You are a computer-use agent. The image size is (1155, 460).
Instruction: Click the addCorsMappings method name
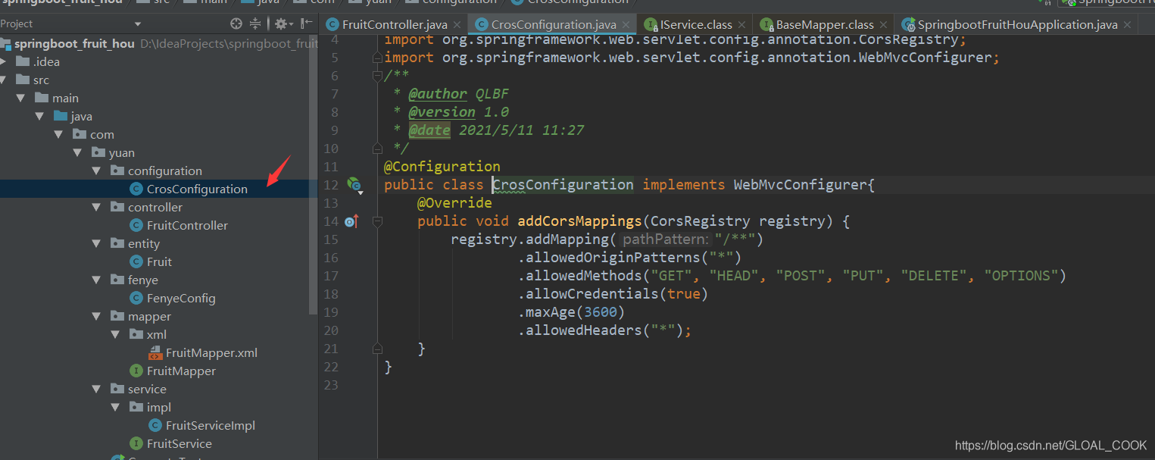coord(579,221)
